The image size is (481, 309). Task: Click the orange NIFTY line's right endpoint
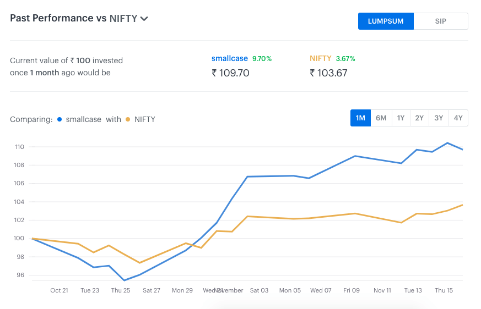pyautogui.click(x=462, y=205)
